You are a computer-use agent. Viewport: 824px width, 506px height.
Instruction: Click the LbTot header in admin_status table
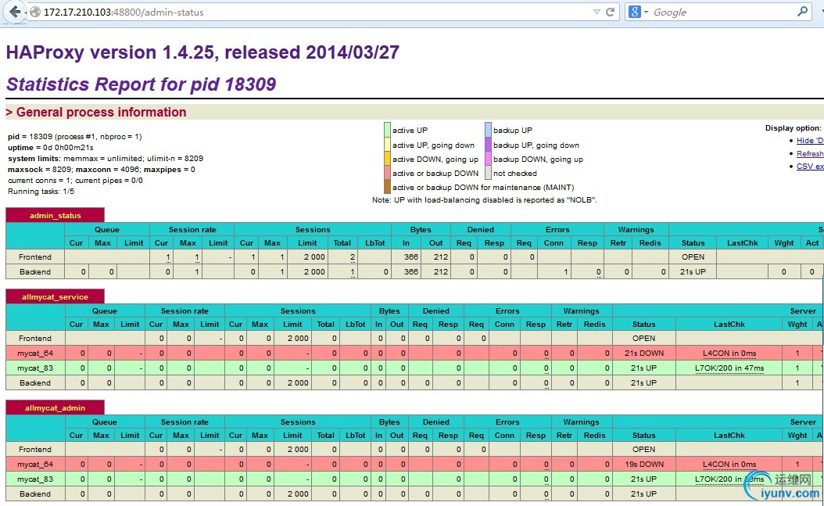(x=374, y=242)
